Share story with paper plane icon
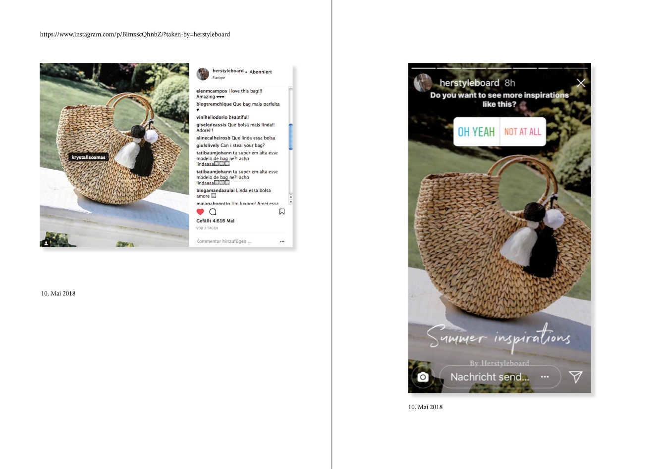 click(575, 377)
